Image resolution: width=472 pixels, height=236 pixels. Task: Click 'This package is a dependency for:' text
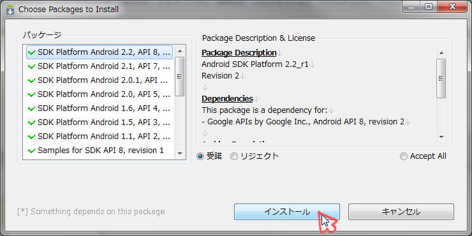click(x=264, y=110)
